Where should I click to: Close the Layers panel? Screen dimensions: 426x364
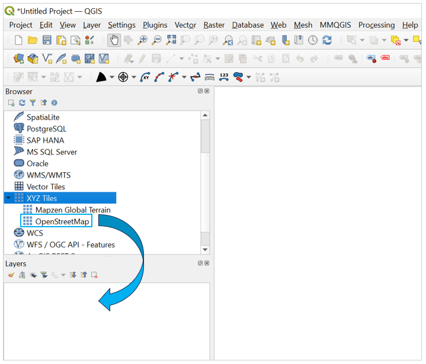click(207, 264)
